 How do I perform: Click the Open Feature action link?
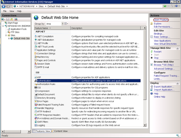(161, 20)
